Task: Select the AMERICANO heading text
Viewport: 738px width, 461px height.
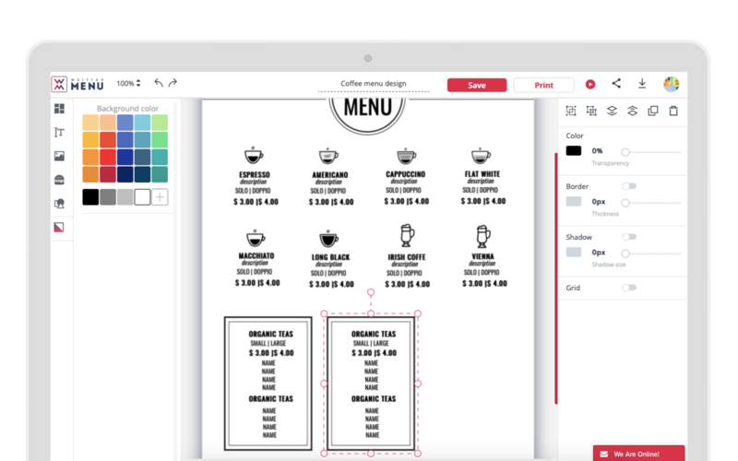Action: coord(330,175)
